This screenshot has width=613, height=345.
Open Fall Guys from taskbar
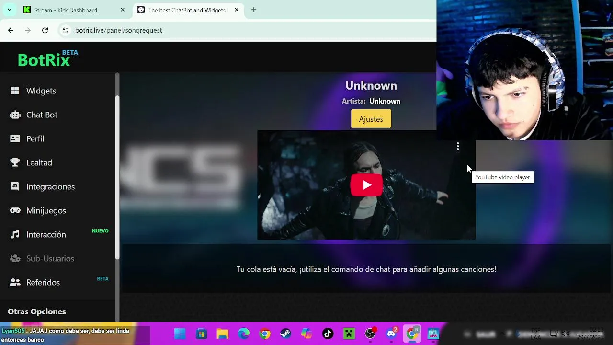[x=433, y=333]
